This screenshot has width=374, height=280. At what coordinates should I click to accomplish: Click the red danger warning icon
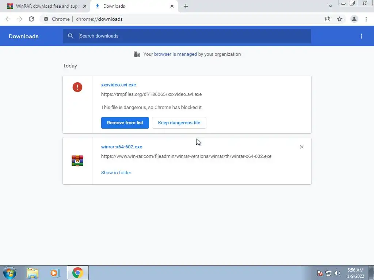(x=77, y=87)
